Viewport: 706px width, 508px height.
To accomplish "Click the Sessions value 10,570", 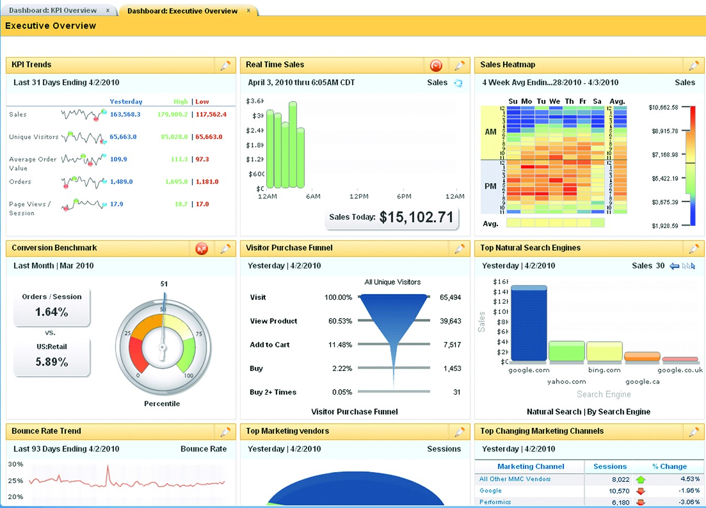I will [x=619, y=491].
